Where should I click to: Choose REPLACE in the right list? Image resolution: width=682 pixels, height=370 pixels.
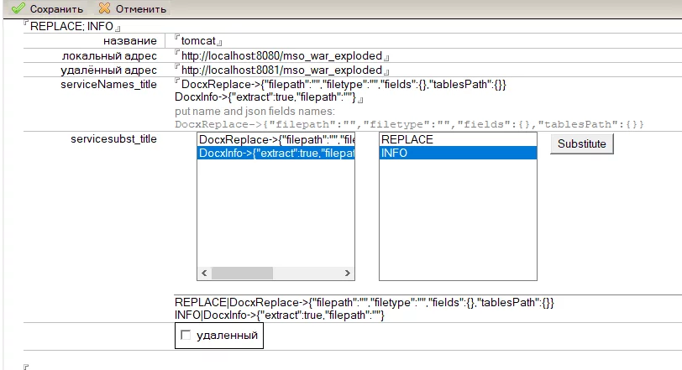pyautogui.click(x=458, y=139)
